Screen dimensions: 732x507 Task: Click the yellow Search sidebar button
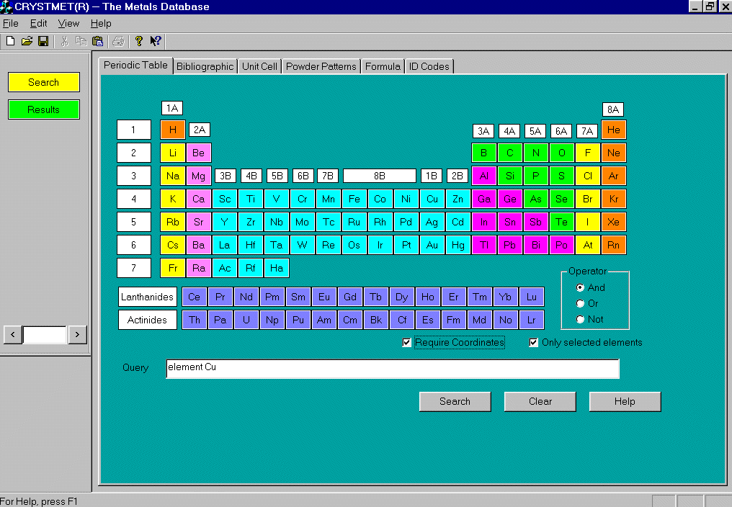pos(43,82)
